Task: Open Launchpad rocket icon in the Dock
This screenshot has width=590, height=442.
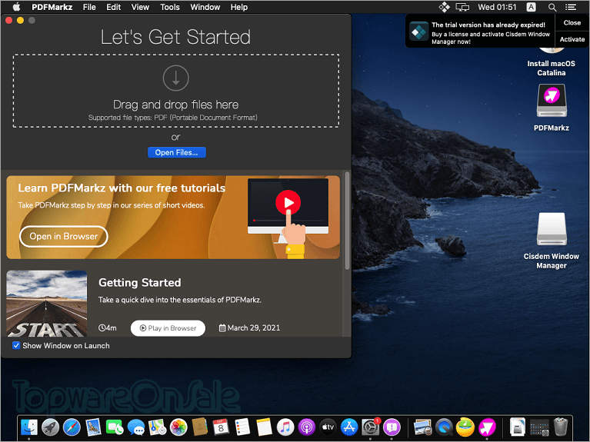Action: (51, 427)
